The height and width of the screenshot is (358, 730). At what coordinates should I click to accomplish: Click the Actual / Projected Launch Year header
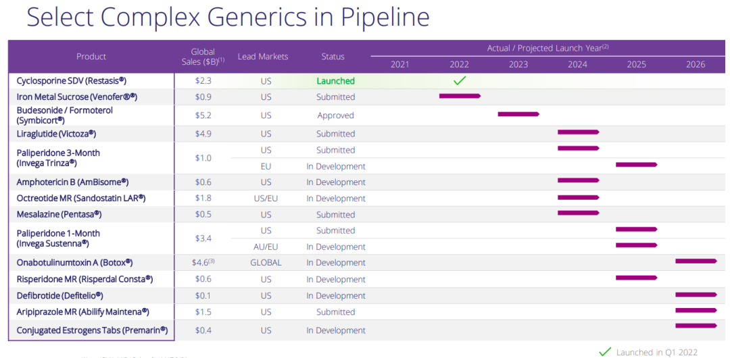548,48
